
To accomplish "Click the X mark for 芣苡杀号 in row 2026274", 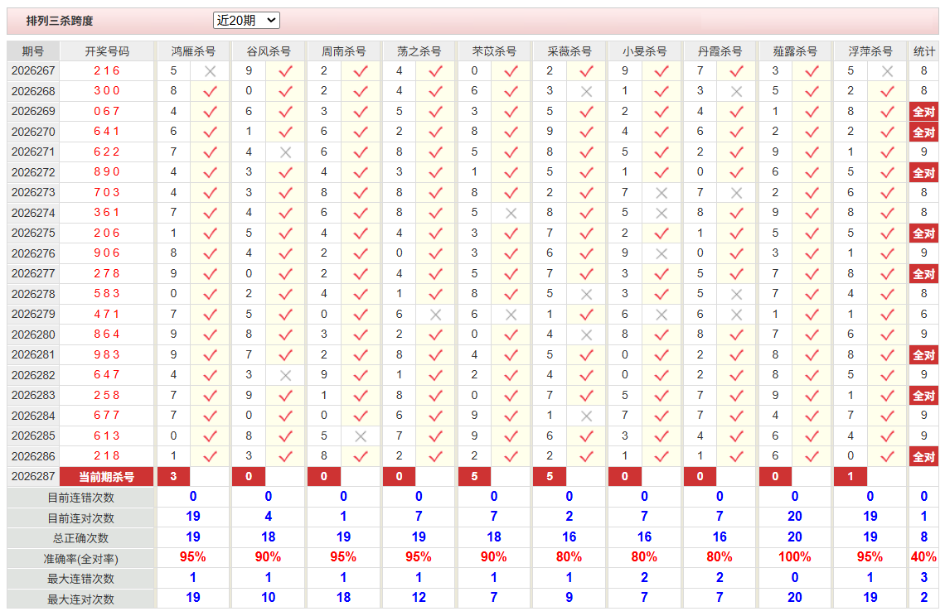I will coord(511,213).
